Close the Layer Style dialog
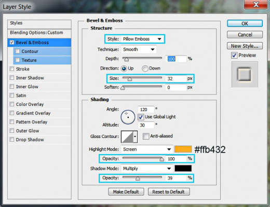 255,4
